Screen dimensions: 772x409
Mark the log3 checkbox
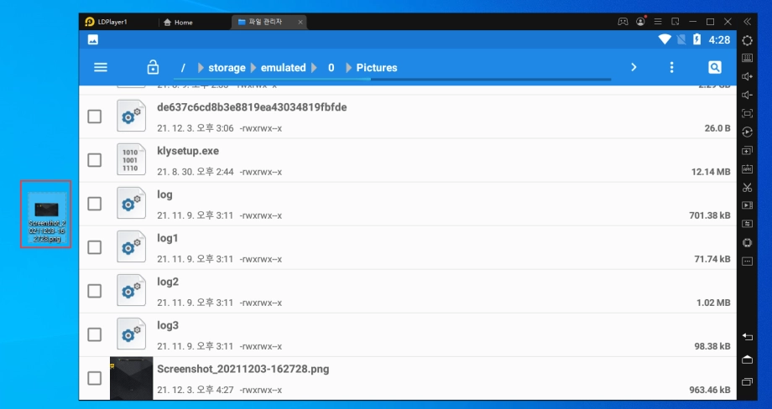click(95, 334)
